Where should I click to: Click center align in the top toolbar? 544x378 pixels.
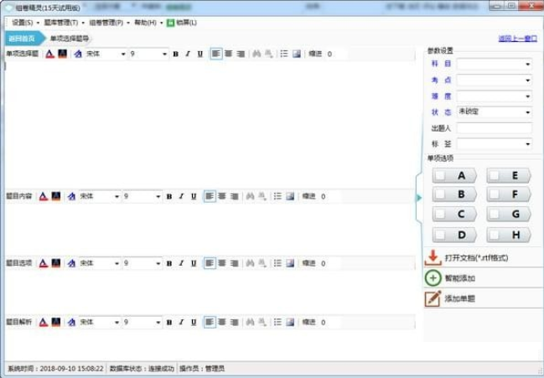[x=228, y=54]
